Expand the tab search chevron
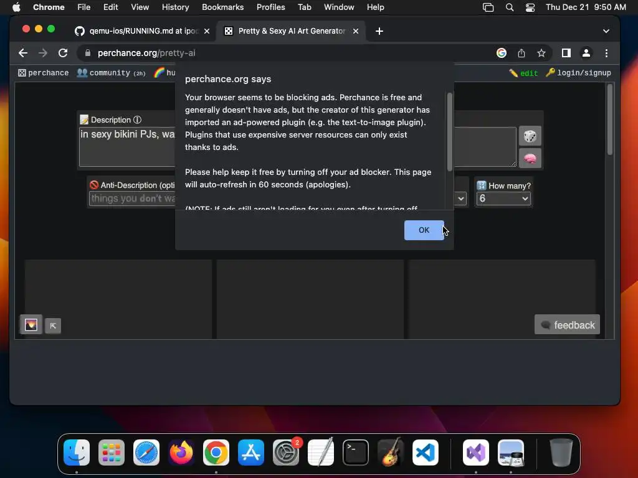 pos(606,31)
